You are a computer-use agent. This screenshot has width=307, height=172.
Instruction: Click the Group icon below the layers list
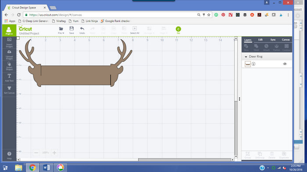pyautogui.click(x=248, y=155)
